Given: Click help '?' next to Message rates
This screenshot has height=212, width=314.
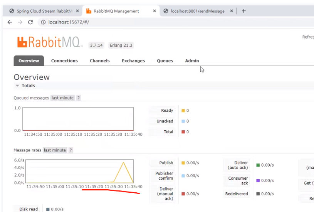Looking at the screenshot, I should pos(71,150).
